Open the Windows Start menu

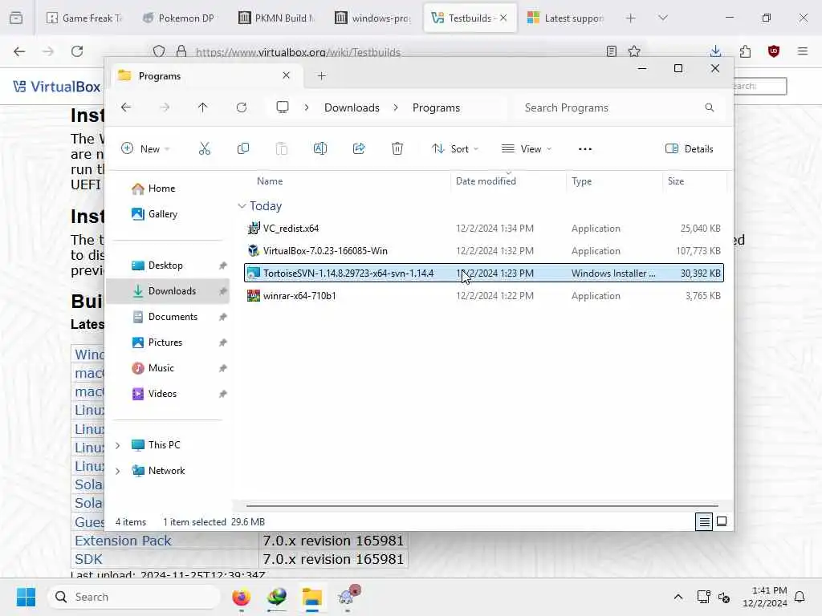click(26, 597)
